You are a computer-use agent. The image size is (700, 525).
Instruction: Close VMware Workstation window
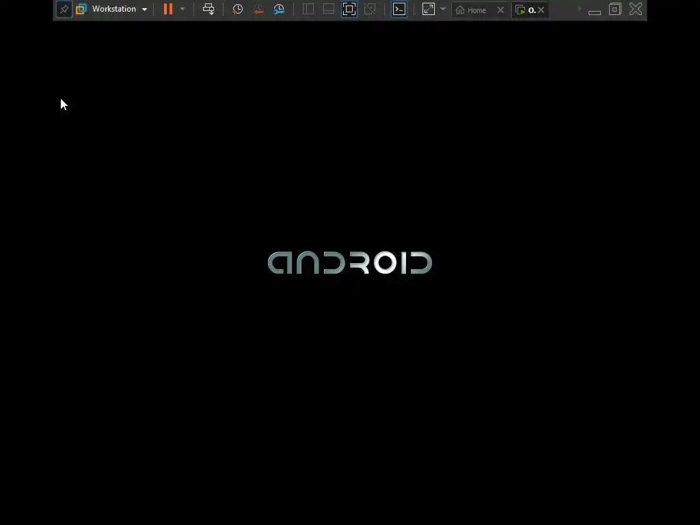point(636,9)
